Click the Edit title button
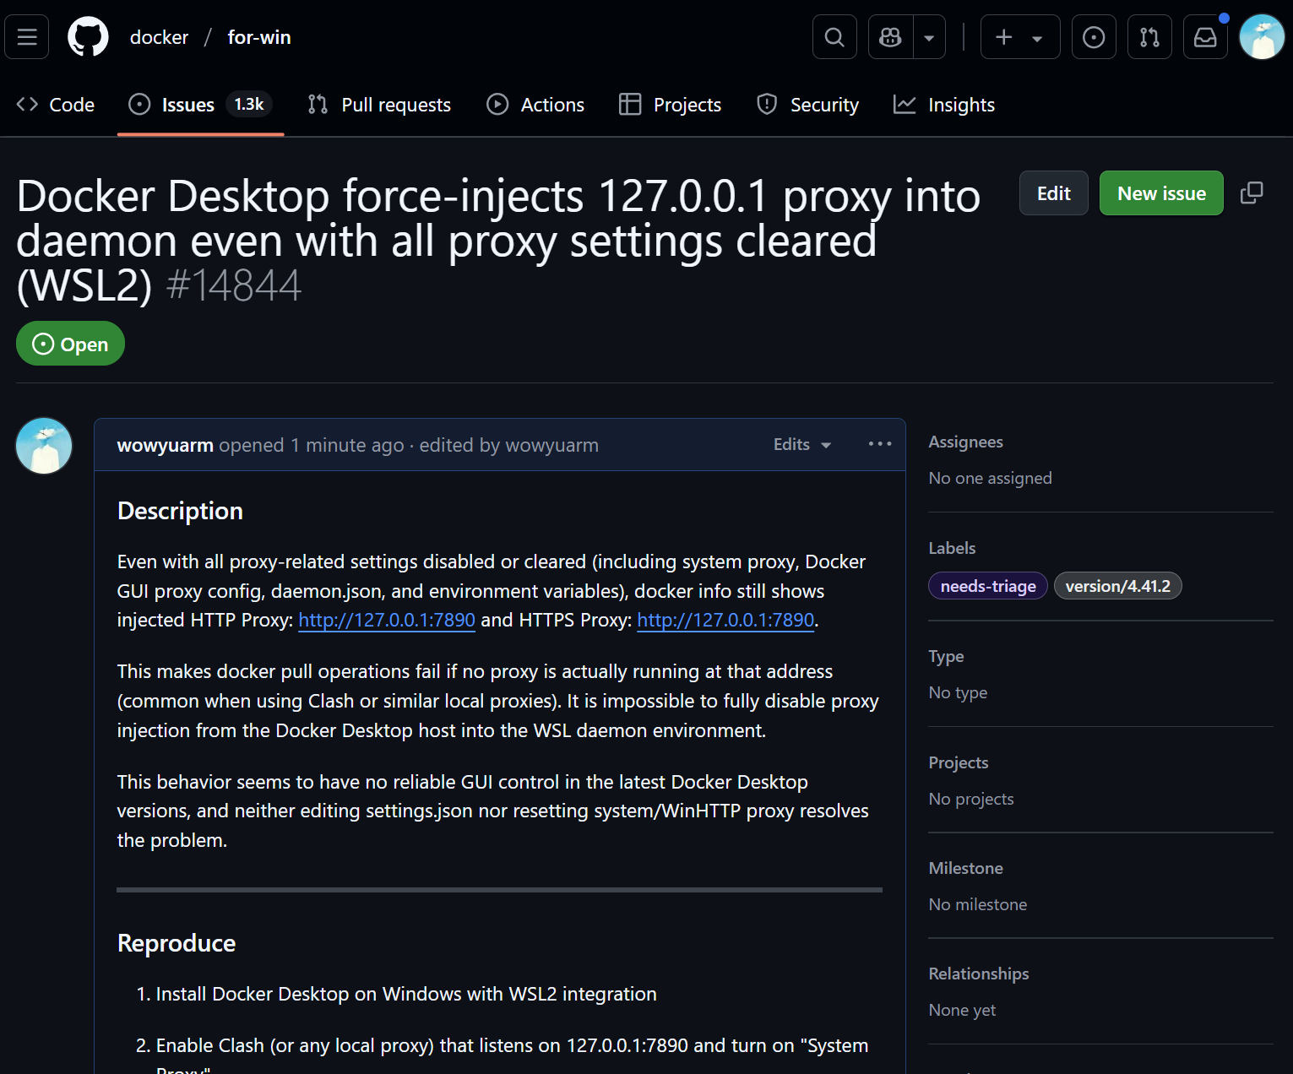The width and height of the screenshot is (1293, 1074). tap(1053, 193)
